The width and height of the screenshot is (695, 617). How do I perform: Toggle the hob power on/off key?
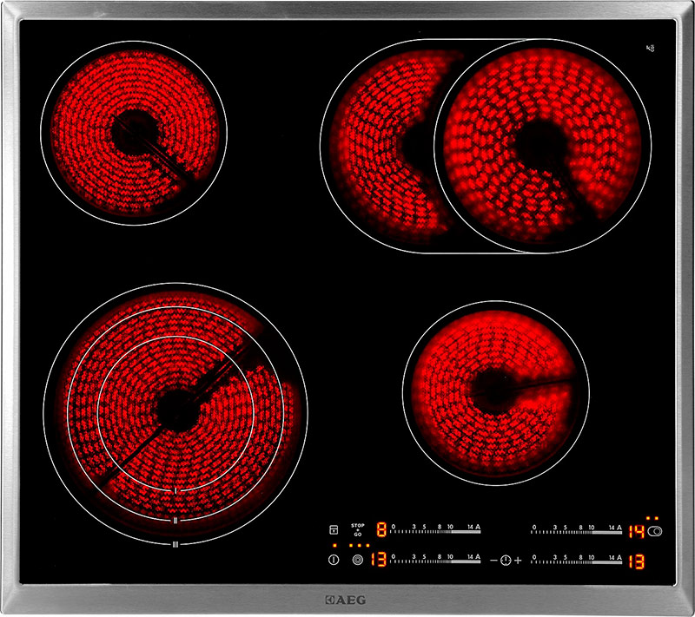333,561
